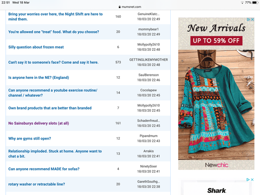
Task: Open 'Can anyone recommend MADE for sofas?' thread
Action: (x=44, y=169)
